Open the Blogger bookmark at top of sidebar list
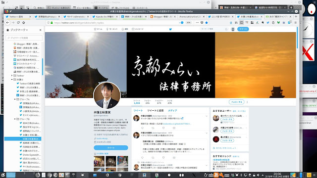This screenshot has height=178, width=317. click(26, 44)
